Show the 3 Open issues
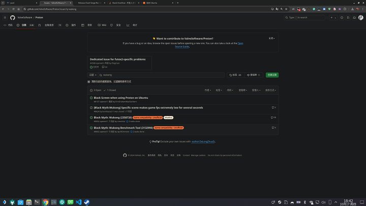This screenshot has height=206, width=366. pos(96,90)
